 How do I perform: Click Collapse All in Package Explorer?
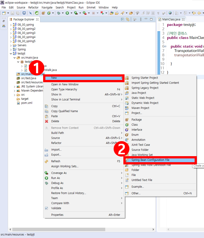point(122,19)
